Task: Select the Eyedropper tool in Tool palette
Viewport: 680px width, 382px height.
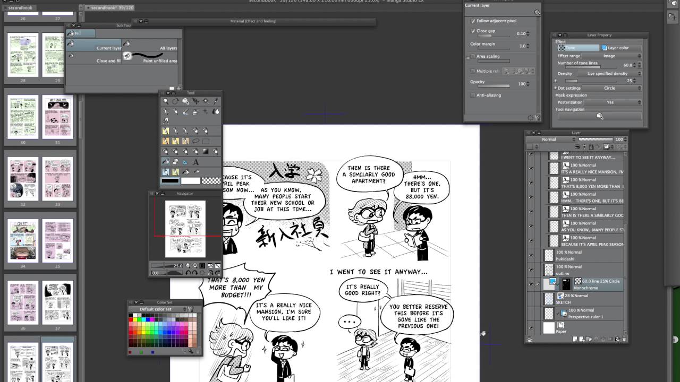Action: tap(216, 101)
